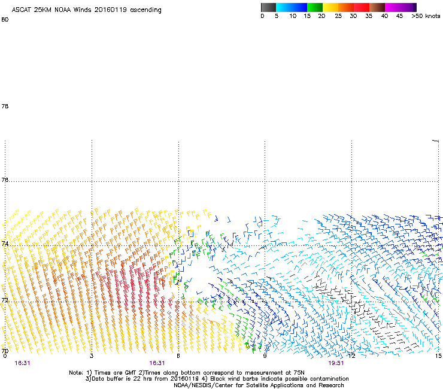The image size is (443, 389).
Task: Click the latitude axis label '74'
Action: click(x=5, y=243)
